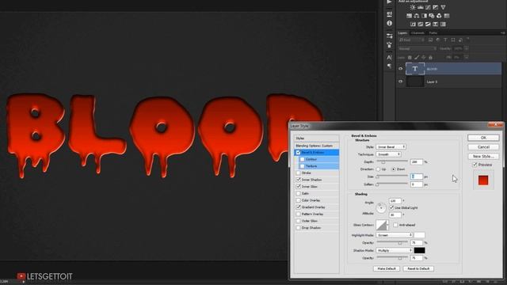Image resolution: width=507 pixels, height=285 pixels.
Task: Uncheck the Gradient Overlay effect
Action: tap(298, 207)
